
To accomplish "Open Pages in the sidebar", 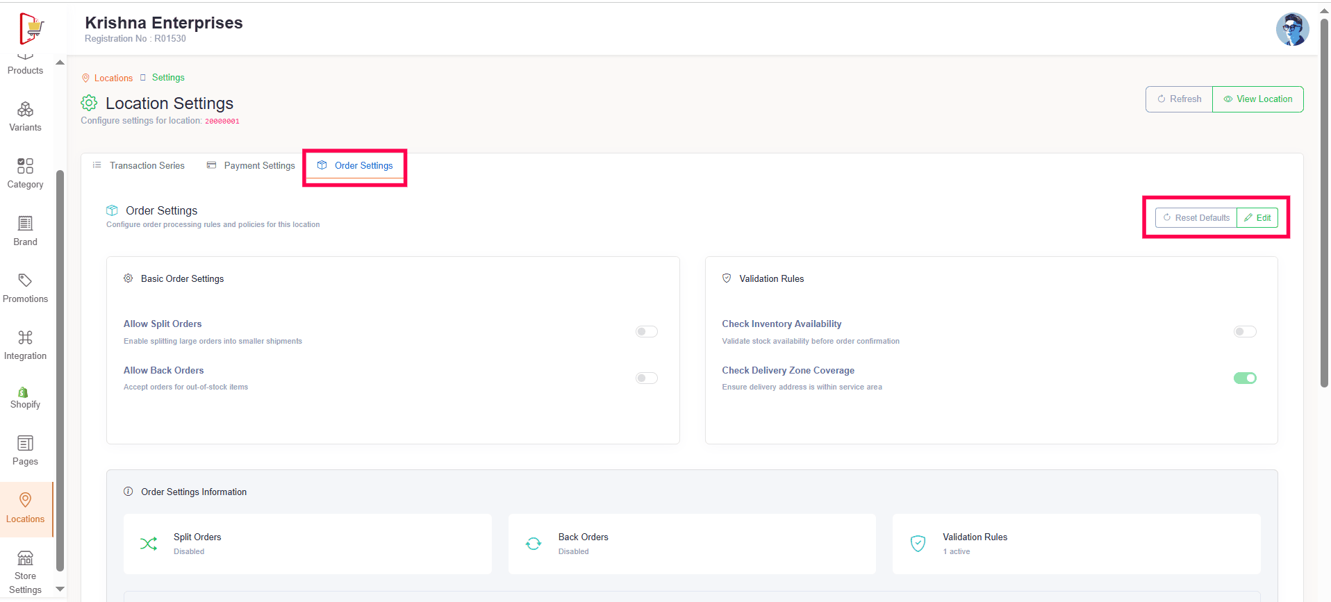I will click(x=25, y=451).
